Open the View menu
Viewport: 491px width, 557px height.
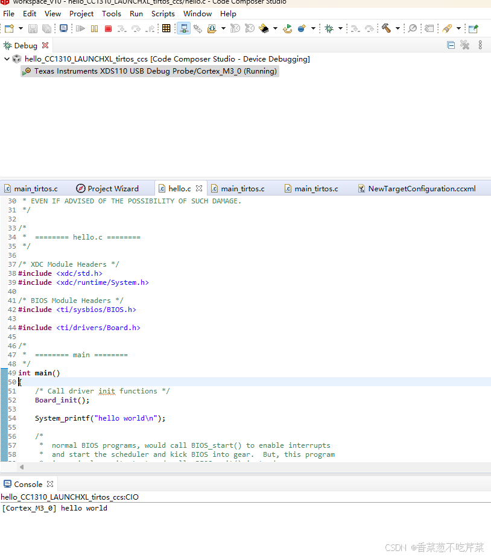point(52,13)
